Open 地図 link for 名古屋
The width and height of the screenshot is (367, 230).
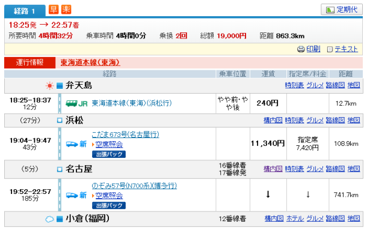coord(354,169)
